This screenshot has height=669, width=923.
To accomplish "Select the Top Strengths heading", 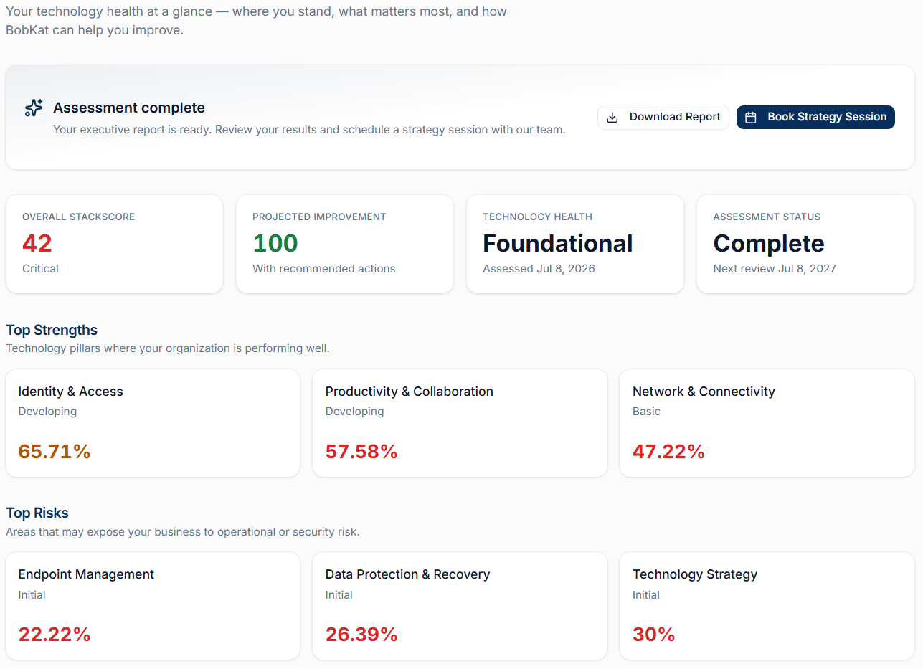I will [52, 330].
